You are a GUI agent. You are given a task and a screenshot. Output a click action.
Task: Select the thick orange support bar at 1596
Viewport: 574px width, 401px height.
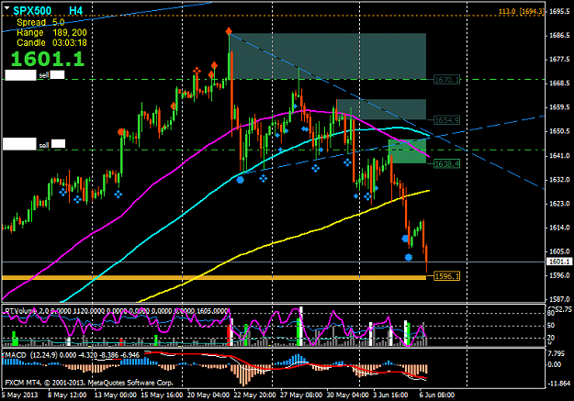tap(214, 278)
